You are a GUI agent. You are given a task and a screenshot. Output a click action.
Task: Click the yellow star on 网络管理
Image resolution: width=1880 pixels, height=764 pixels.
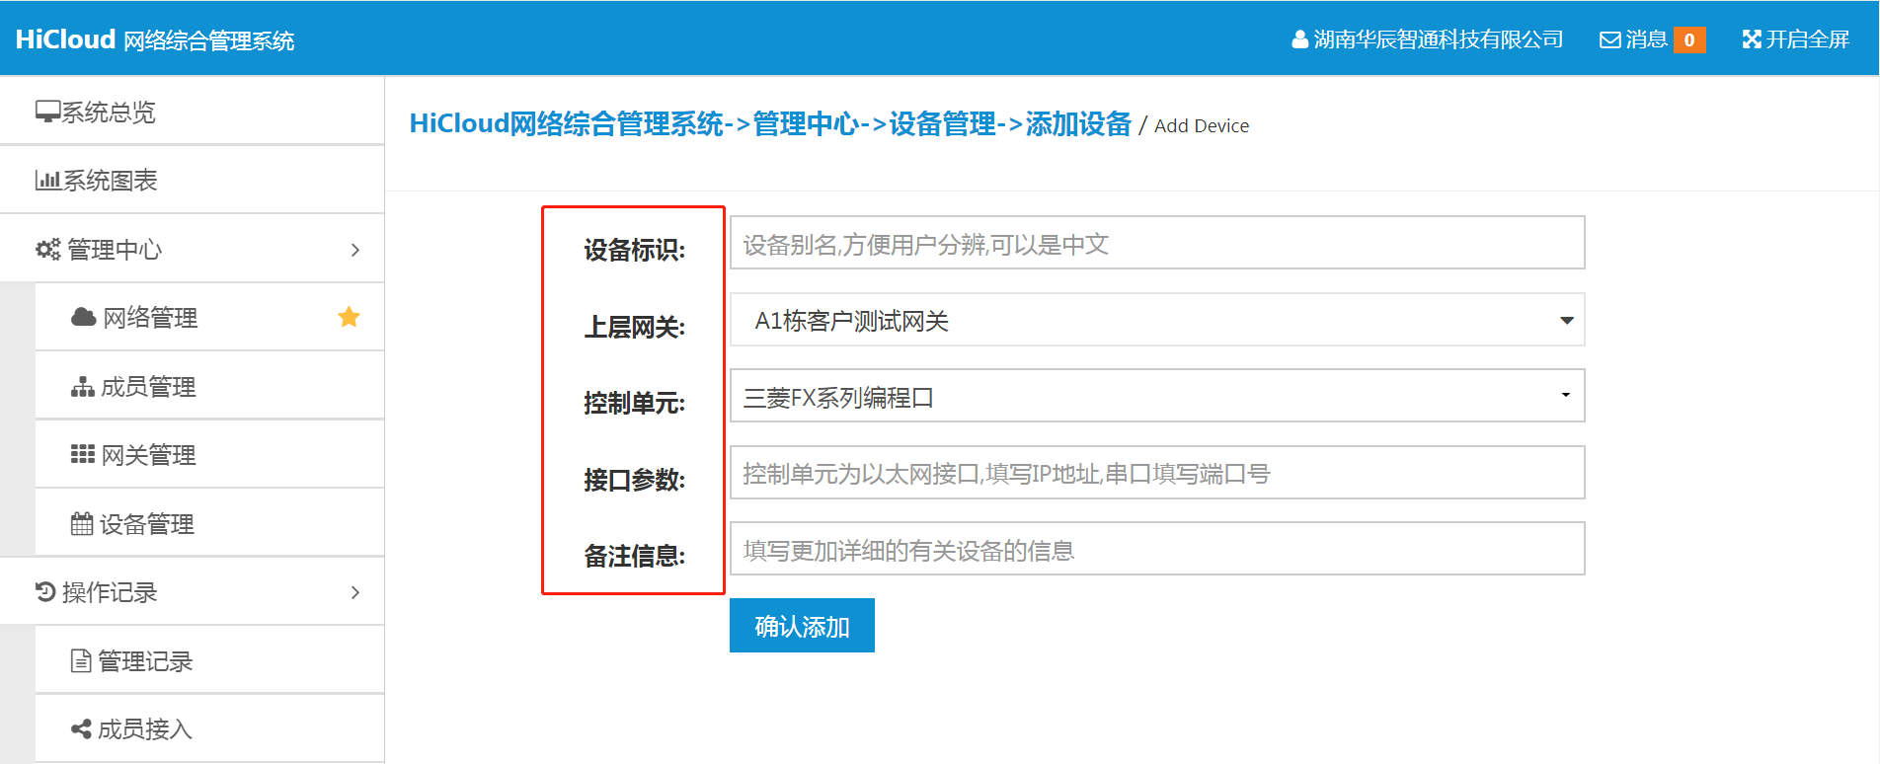click(349, 317)
